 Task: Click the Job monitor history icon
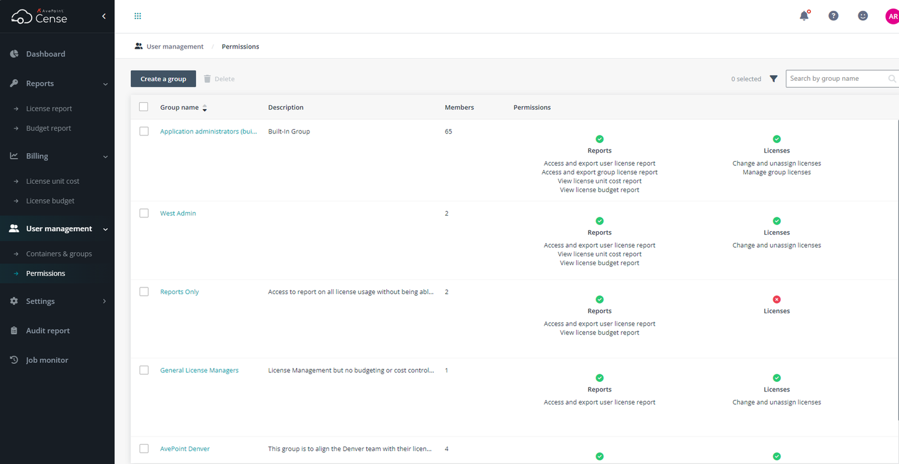(x=14, y=360)
